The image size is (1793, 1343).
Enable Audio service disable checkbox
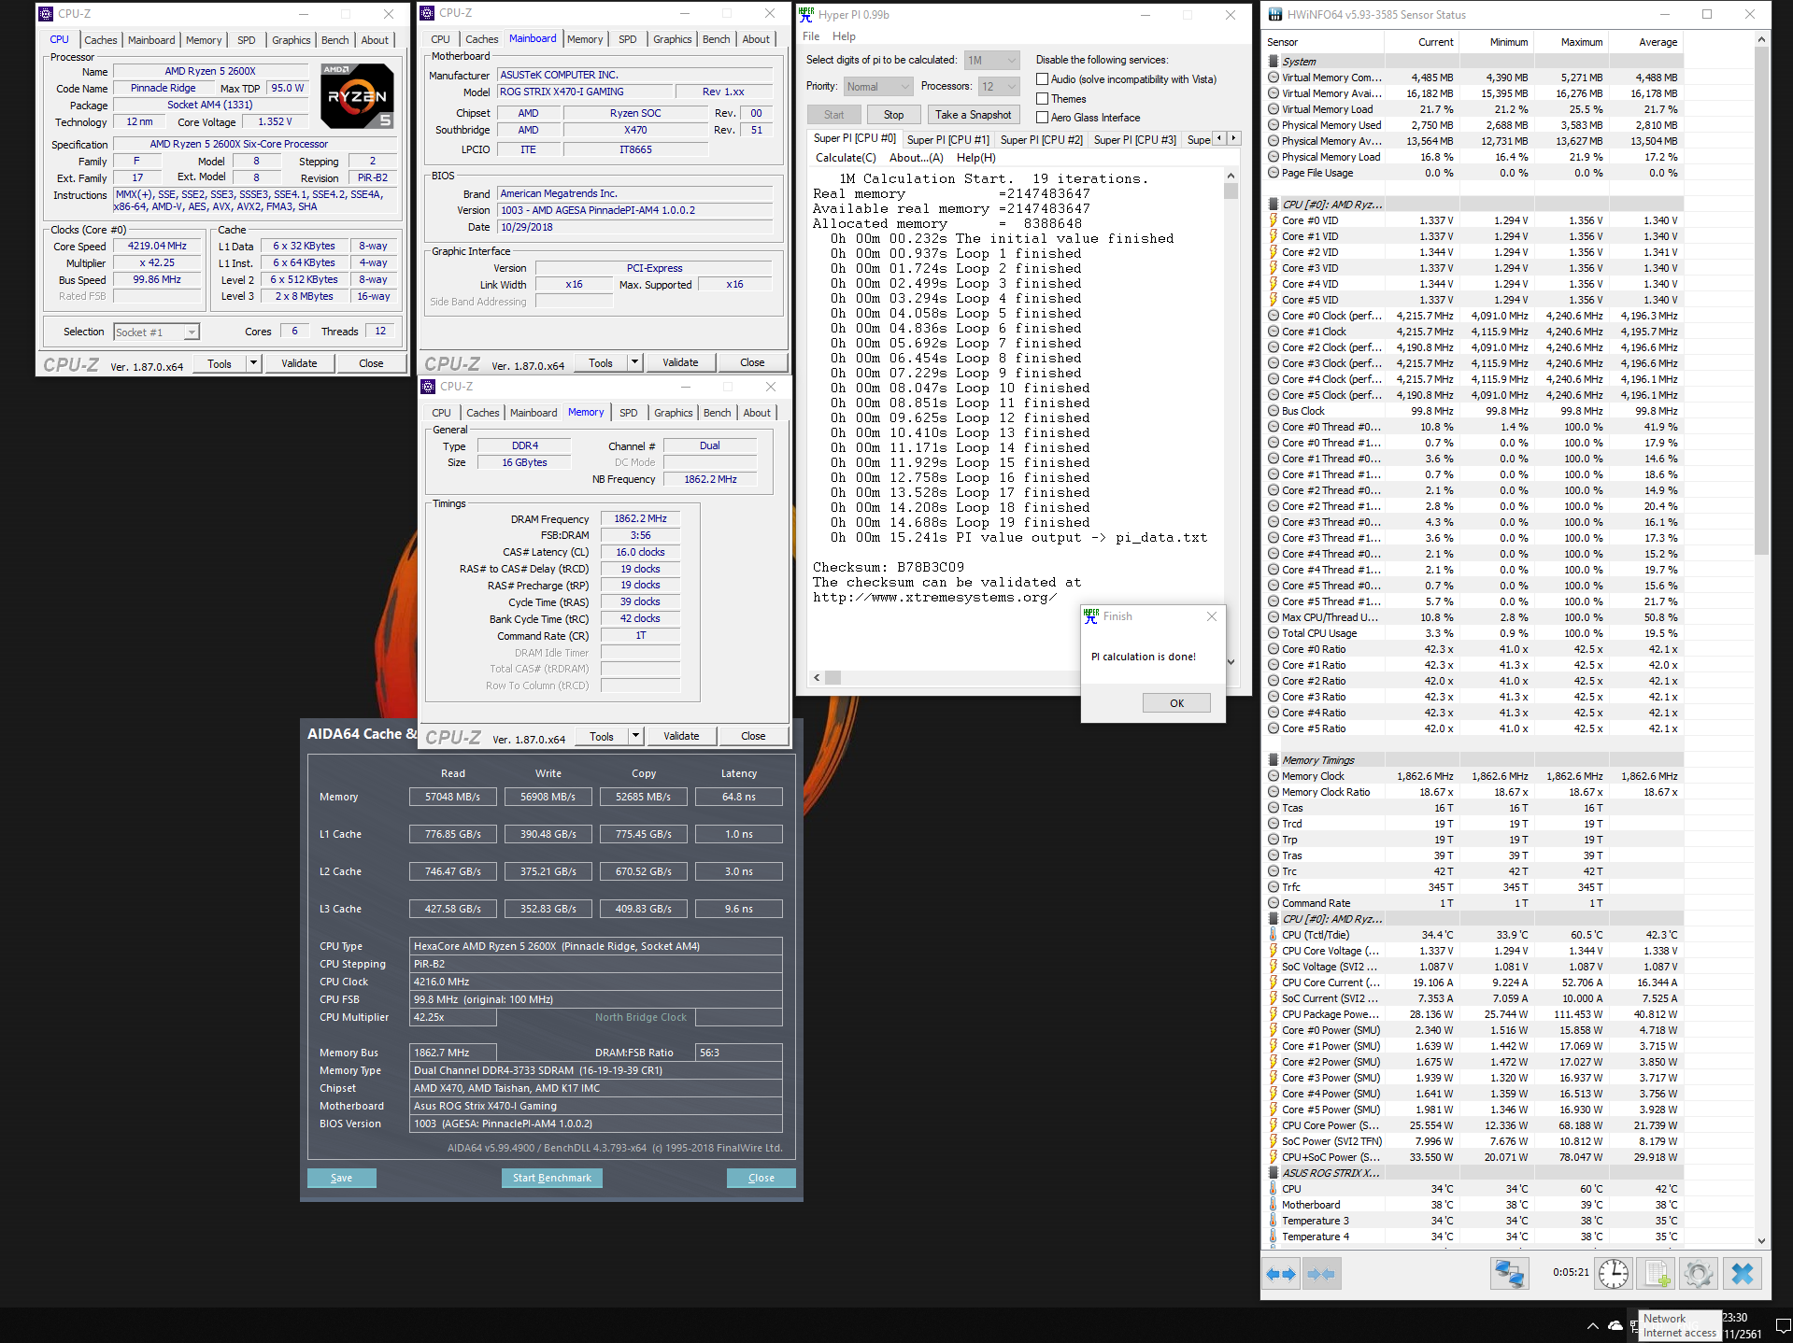[1042, 79]
